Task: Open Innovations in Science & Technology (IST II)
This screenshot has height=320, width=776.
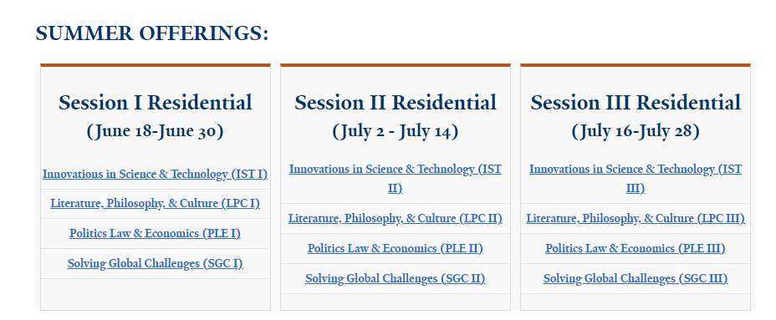Action: click(395, 179)
